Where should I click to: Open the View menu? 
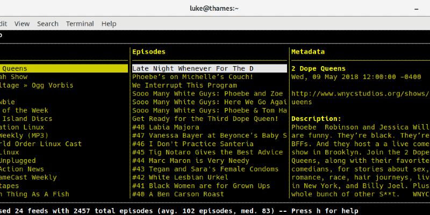click(22, 24)
